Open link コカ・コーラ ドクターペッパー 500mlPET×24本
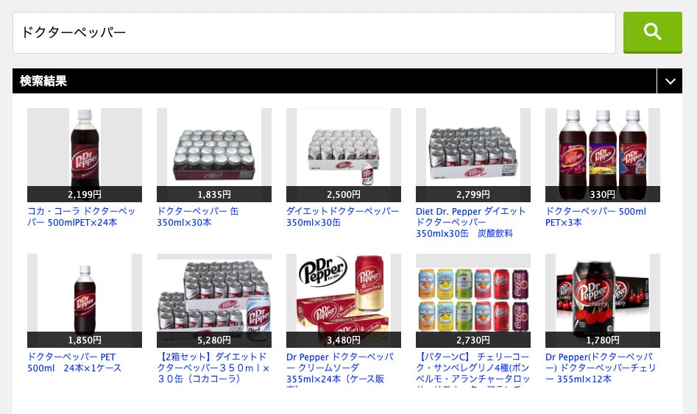697x414 pixels. tap(82, 217)
